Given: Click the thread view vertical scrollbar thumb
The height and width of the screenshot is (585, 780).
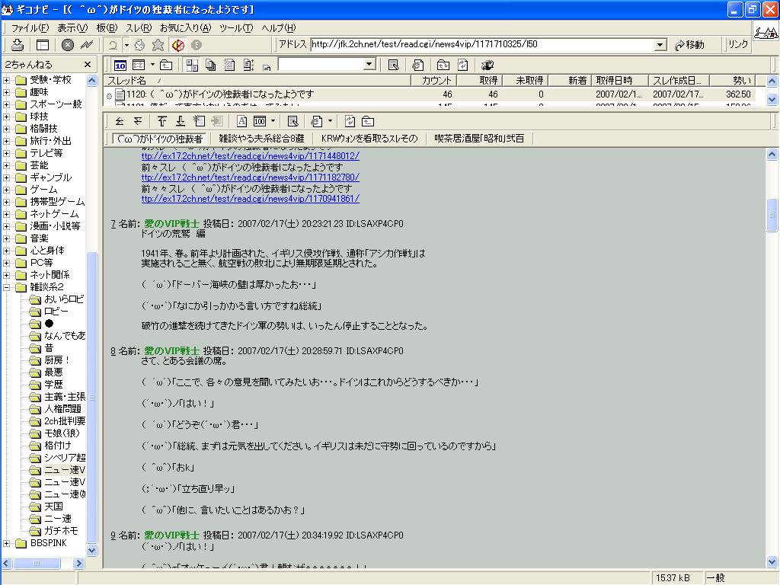Looking at the screenshot, I should (x=772, y=215).
